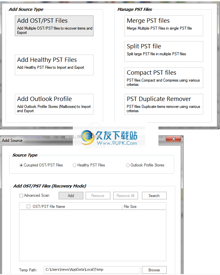Click the Browse button for Temp Path
Image resolution: width=220 pixels, height=275 pixels.
(x=154, y=270)
